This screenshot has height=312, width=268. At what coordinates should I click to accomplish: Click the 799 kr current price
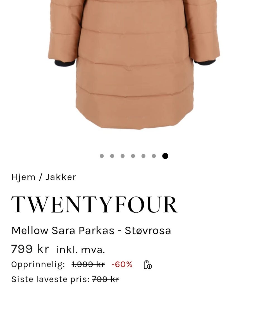pos(30,249)
